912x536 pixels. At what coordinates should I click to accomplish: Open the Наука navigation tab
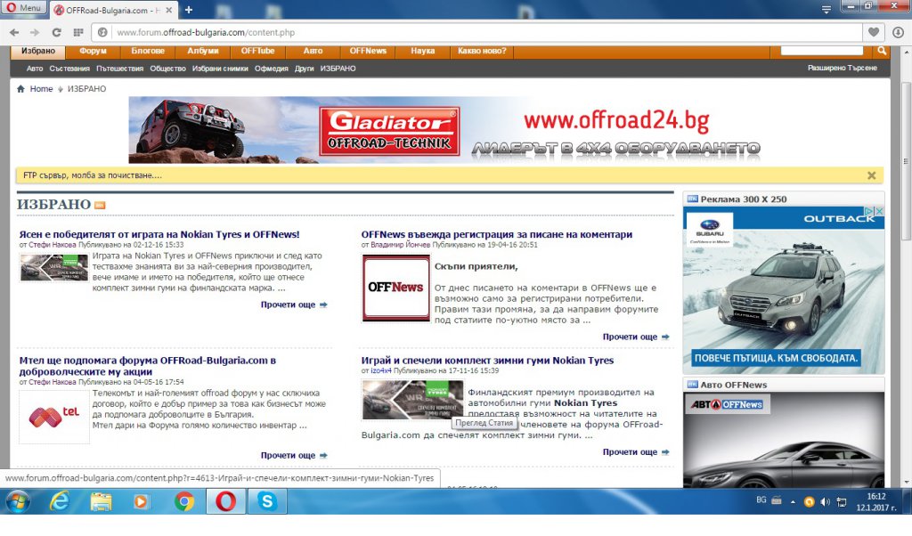click(x=423, y=51)
